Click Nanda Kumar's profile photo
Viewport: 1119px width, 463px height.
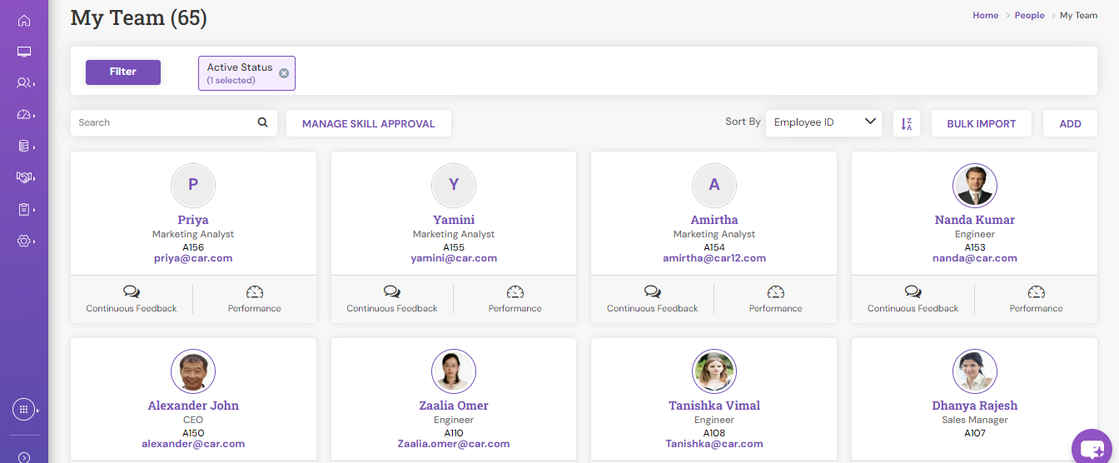(975, 185)
